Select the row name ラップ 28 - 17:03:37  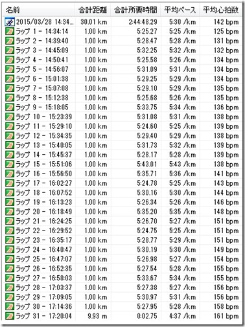[44, 288]
